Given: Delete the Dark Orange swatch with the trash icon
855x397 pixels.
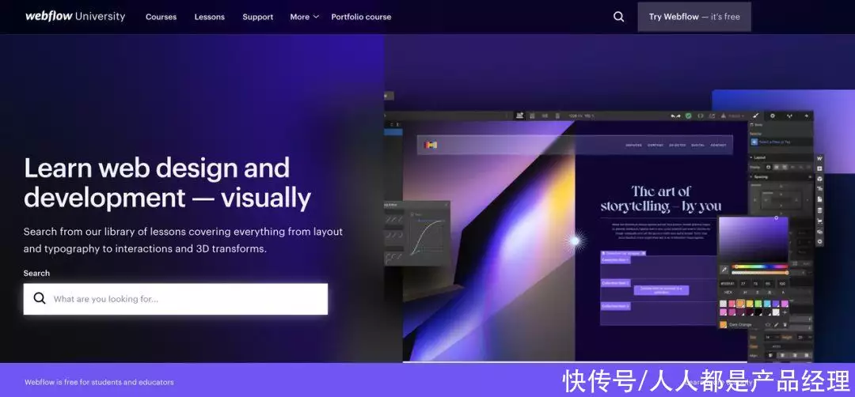Looking at the screenshot, I should click(785, 324).
